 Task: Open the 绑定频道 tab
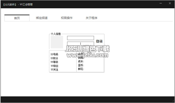pyautogui.click(x=42, y=18)
